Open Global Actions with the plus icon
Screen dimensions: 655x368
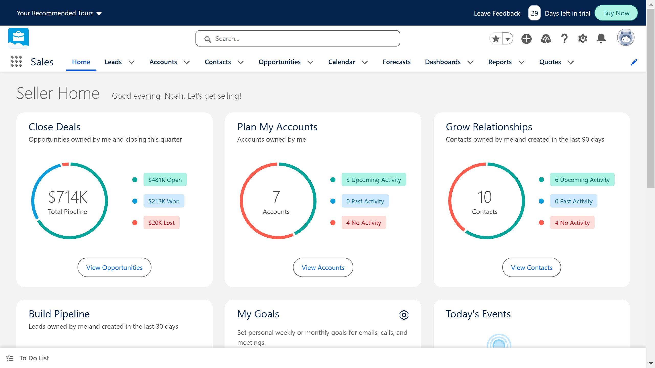526,38
